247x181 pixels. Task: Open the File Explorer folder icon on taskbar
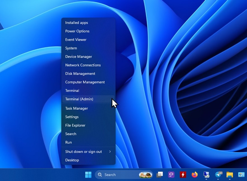click(x=230, y=175)
